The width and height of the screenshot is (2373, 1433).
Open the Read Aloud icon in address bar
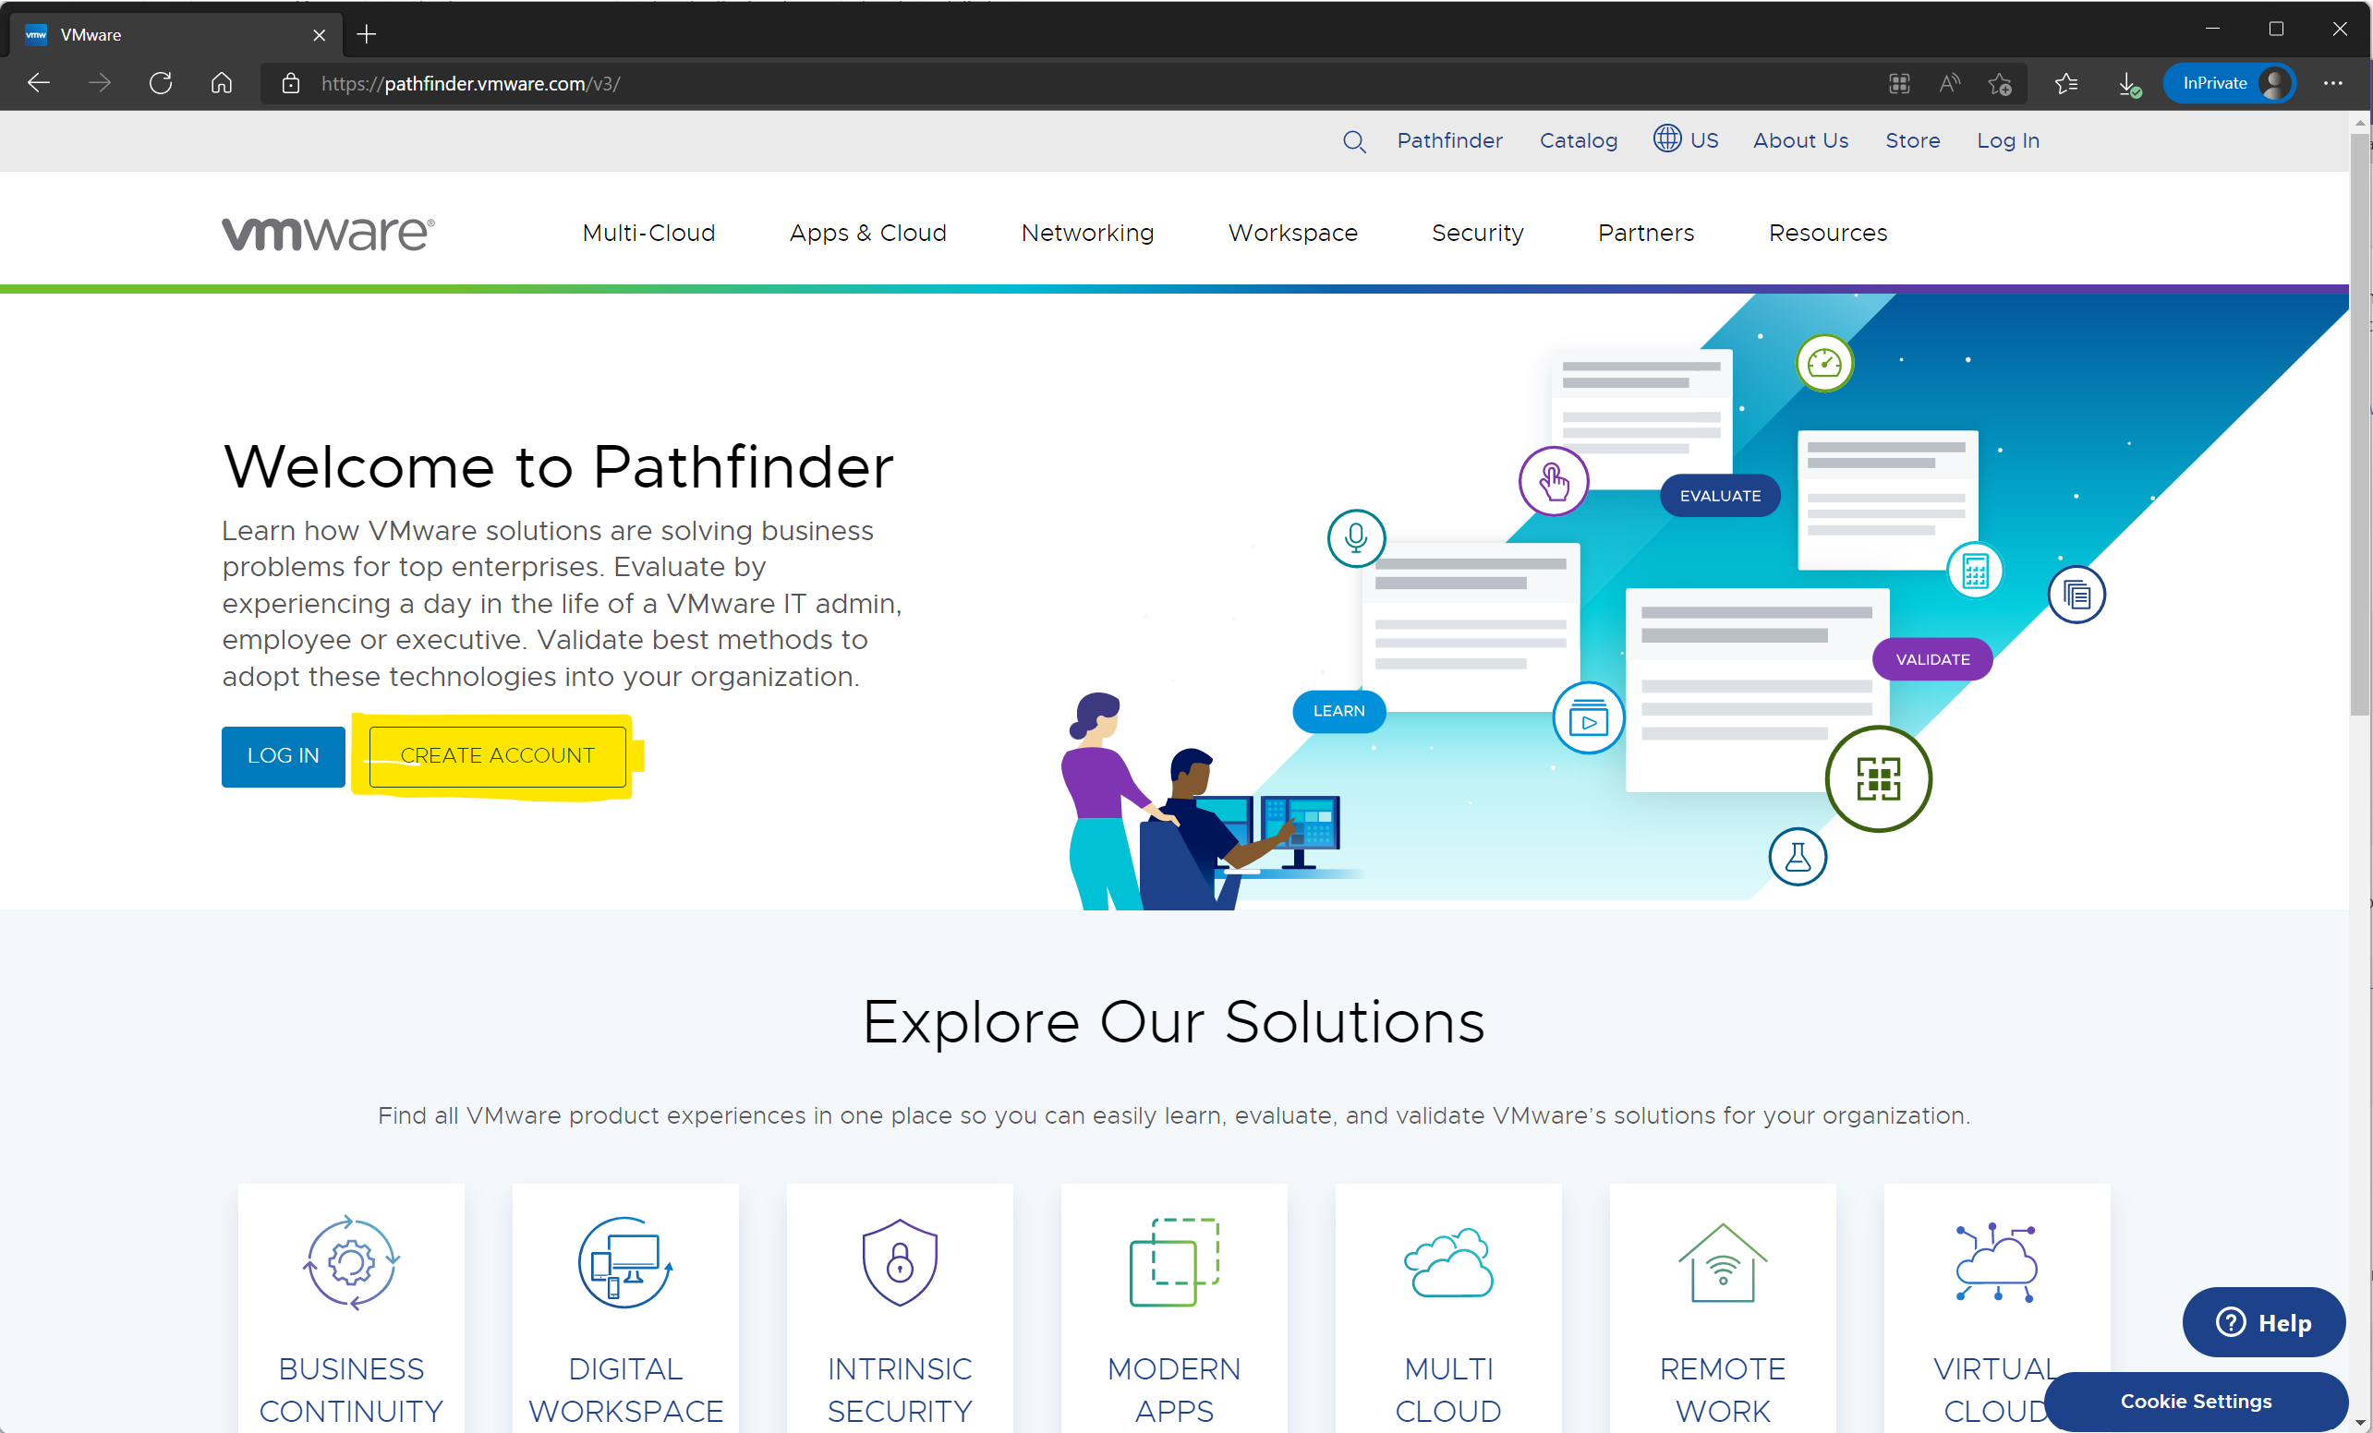[1949, 84]
